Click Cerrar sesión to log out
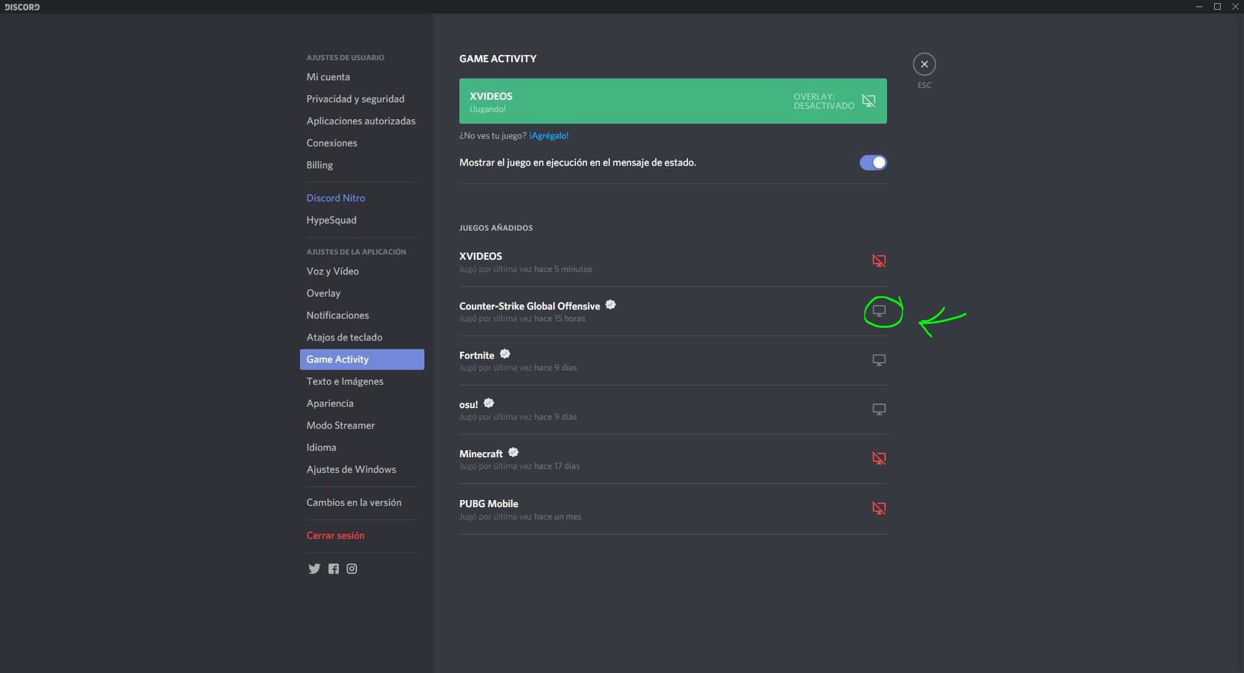This screenshot has width=1244, height=673. pos(336,536)
